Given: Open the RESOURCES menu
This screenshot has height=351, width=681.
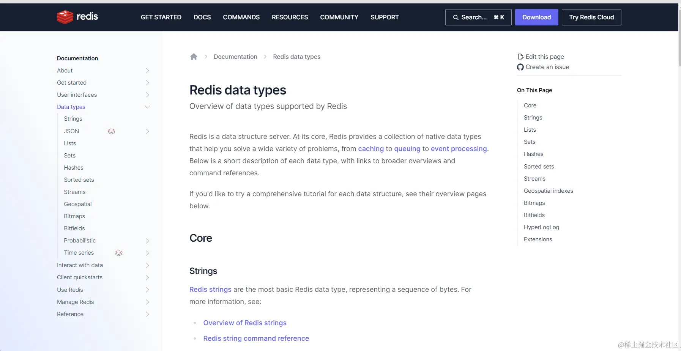Looking at the screenshot, I should tap(290, 17).
